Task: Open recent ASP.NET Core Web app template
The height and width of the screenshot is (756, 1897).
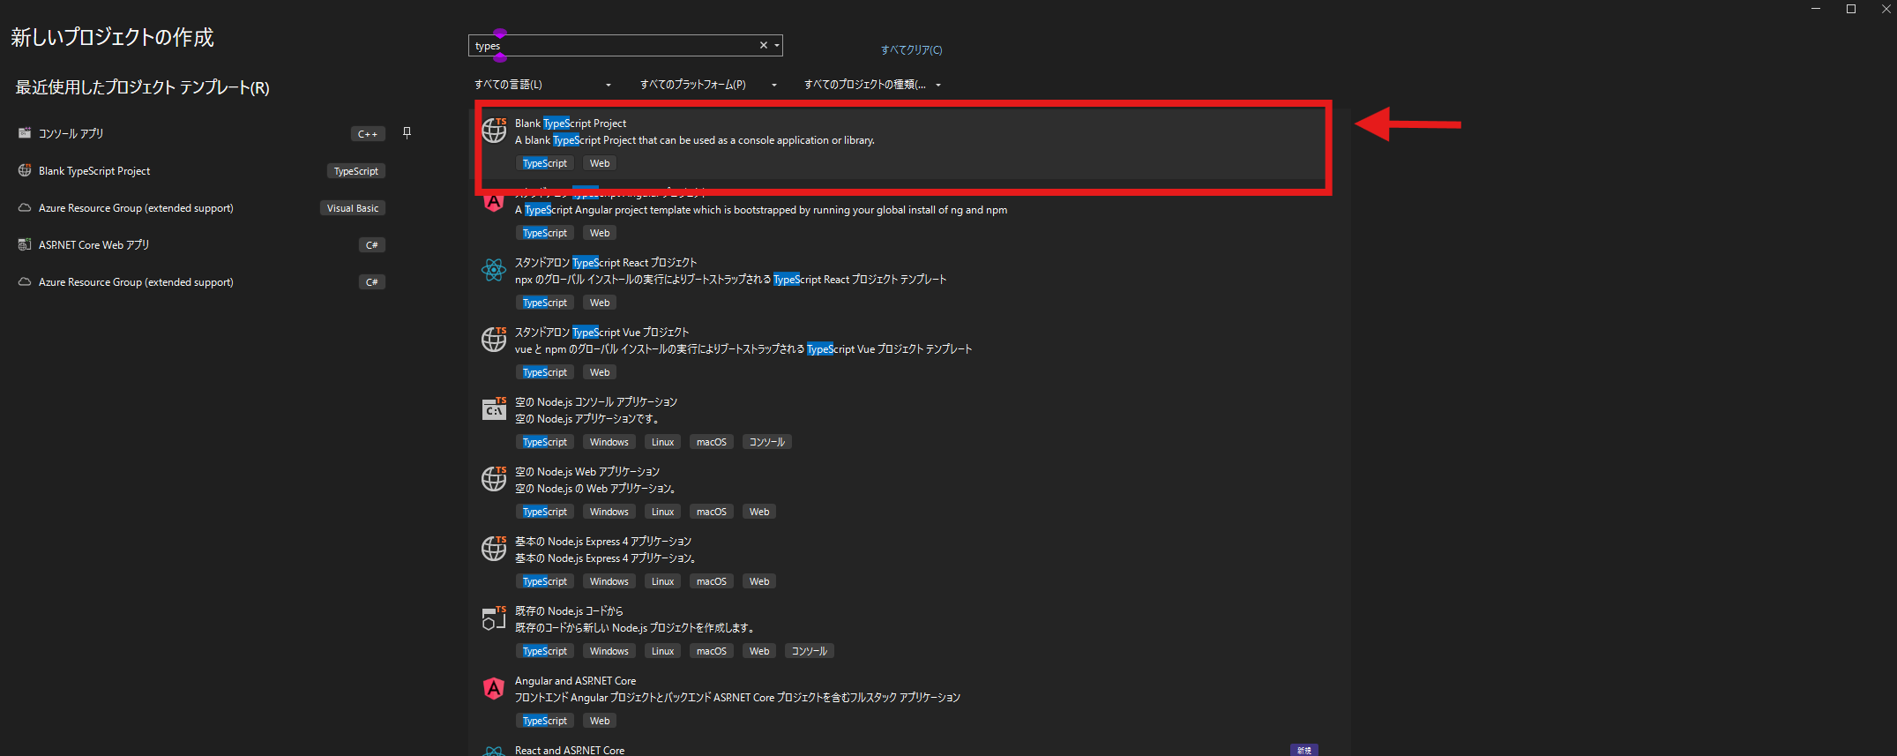Action: (201, 244)
